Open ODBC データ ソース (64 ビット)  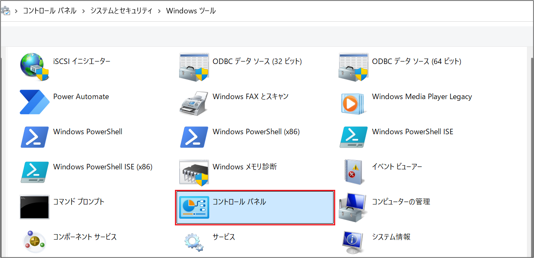pyautogui.click(x=416, y=61)
